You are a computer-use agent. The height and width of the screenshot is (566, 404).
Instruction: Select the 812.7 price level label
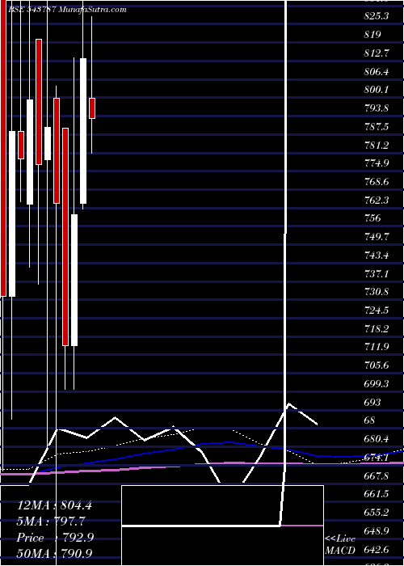tap(377, 53)
